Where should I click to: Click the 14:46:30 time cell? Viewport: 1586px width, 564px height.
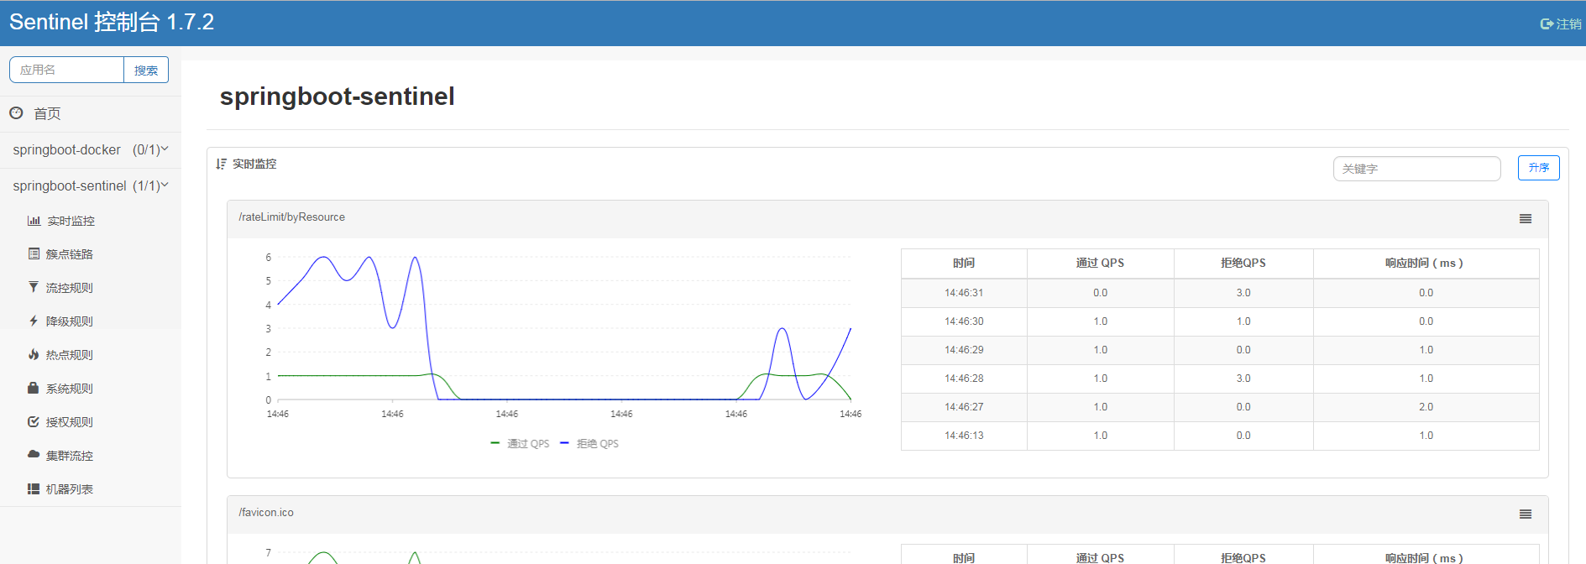(964, 321)
